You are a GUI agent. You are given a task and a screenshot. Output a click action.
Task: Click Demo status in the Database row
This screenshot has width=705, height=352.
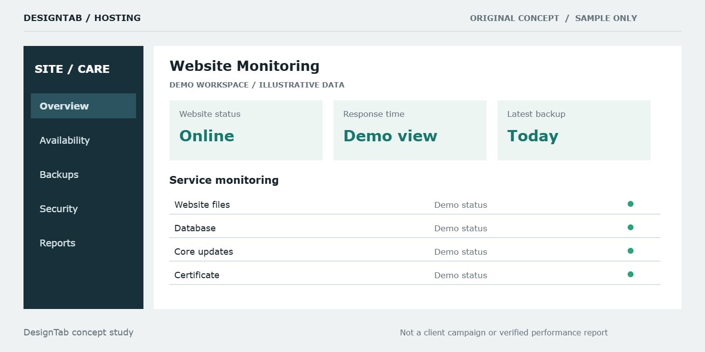click(461, 228)
